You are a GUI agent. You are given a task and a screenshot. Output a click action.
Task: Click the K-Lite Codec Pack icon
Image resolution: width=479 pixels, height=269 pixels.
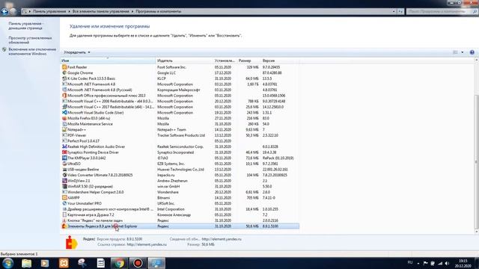pos(64,78)
